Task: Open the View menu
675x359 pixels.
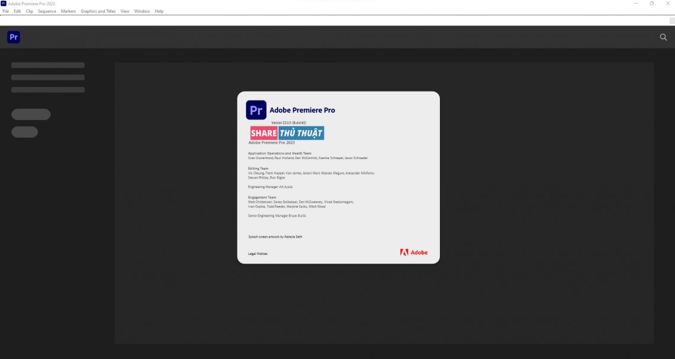Action: coord(125,11)
